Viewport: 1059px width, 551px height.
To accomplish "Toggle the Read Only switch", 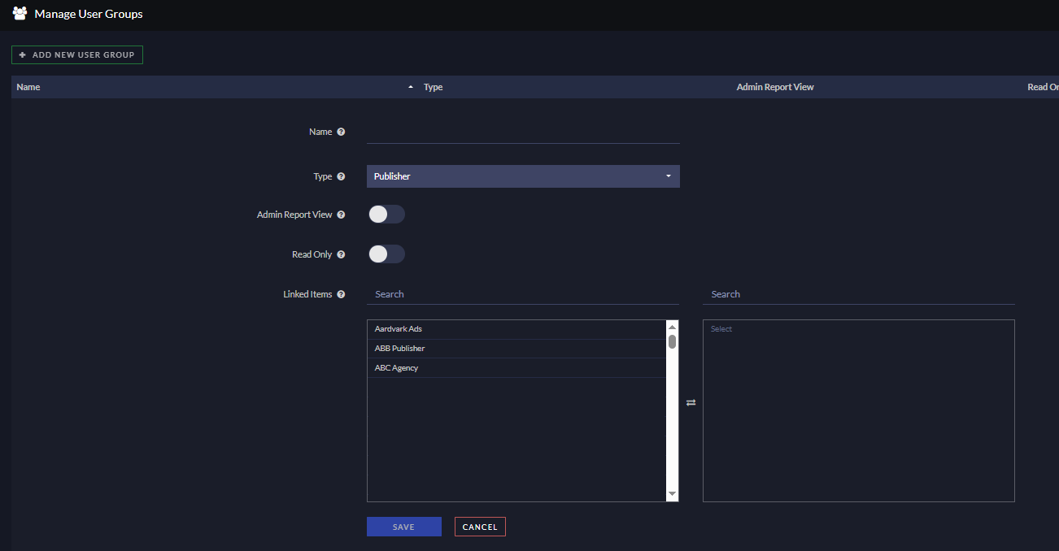I will coord(386,254).
